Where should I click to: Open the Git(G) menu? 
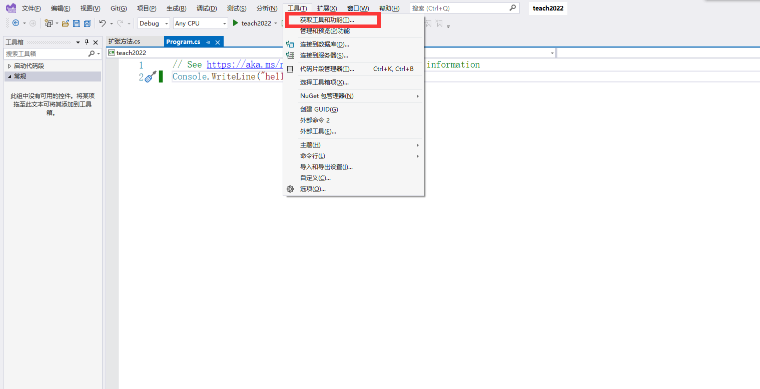coord(119,8)
